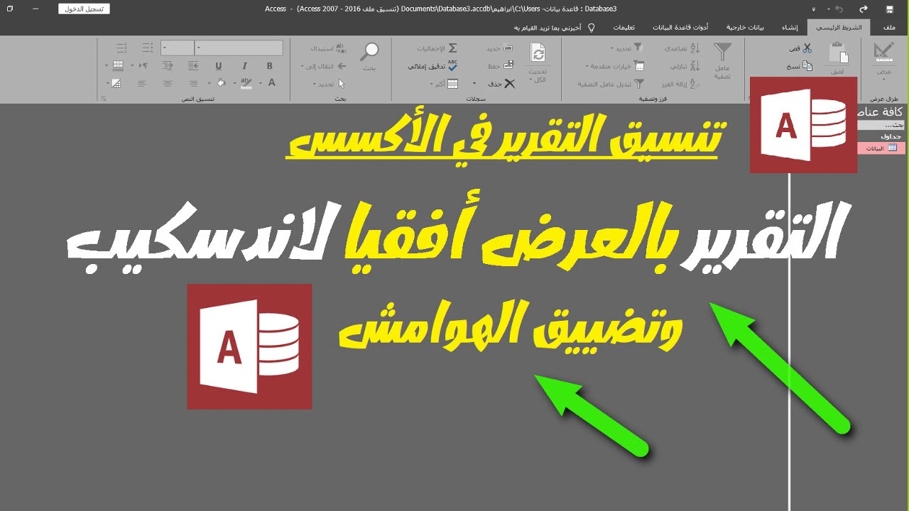Screen dimensions: 909x511
Task: Click the increase indent icon
Action: pos(168,65)
